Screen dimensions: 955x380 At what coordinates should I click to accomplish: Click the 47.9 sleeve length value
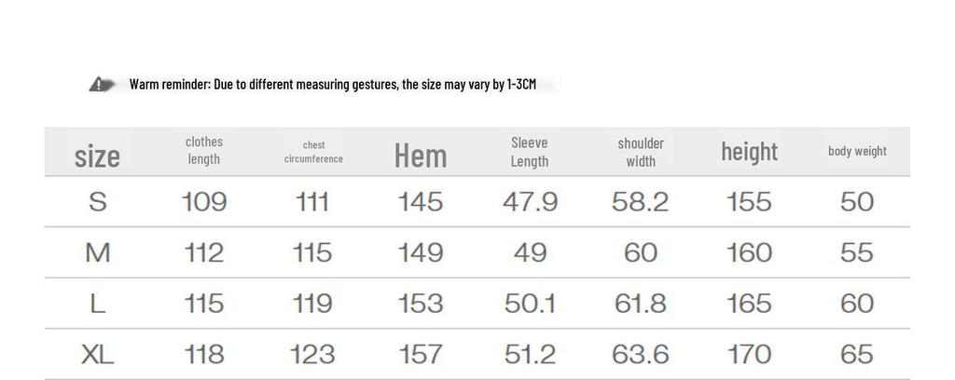530,202
